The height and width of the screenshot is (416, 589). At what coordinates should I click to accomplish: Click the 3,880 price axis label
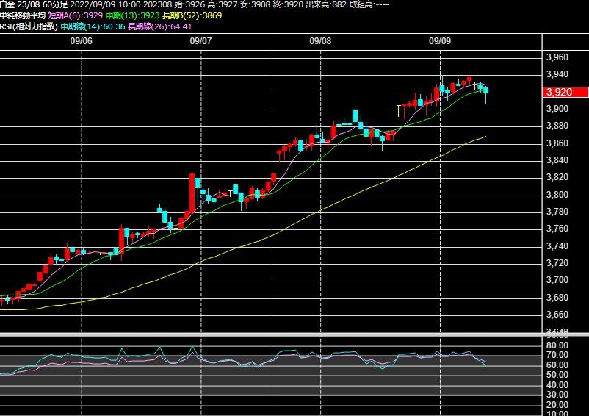(x=557, y=126)
